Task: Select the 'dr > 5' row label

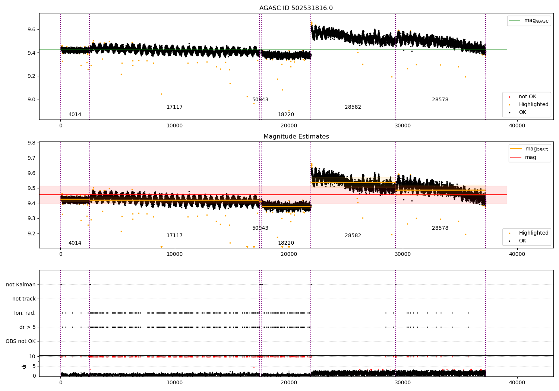Action: pos(28,327)
